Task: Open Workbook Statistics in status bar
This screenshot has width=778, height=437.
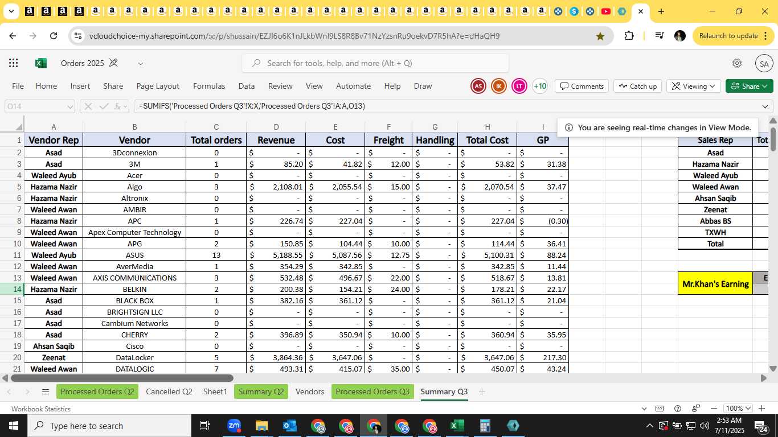Action: [x=41, y=409]
